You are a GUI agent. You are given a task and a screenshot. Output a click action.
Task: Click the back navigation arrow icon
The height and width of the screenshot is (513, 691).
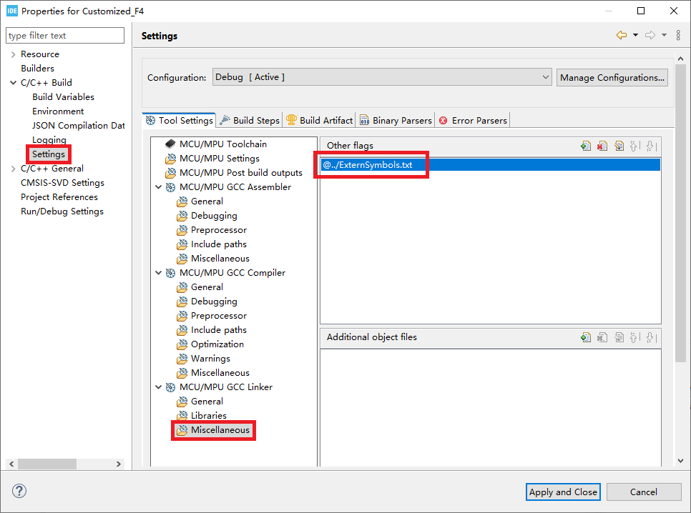click(621, 36)
